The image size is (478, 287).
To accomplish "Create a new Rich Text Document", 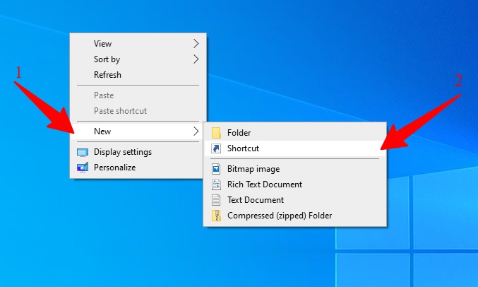I will (x=295, y=184).
